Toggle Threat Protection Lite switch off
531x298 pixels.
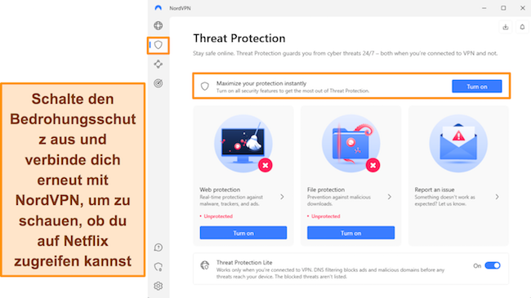pos(493,265)
